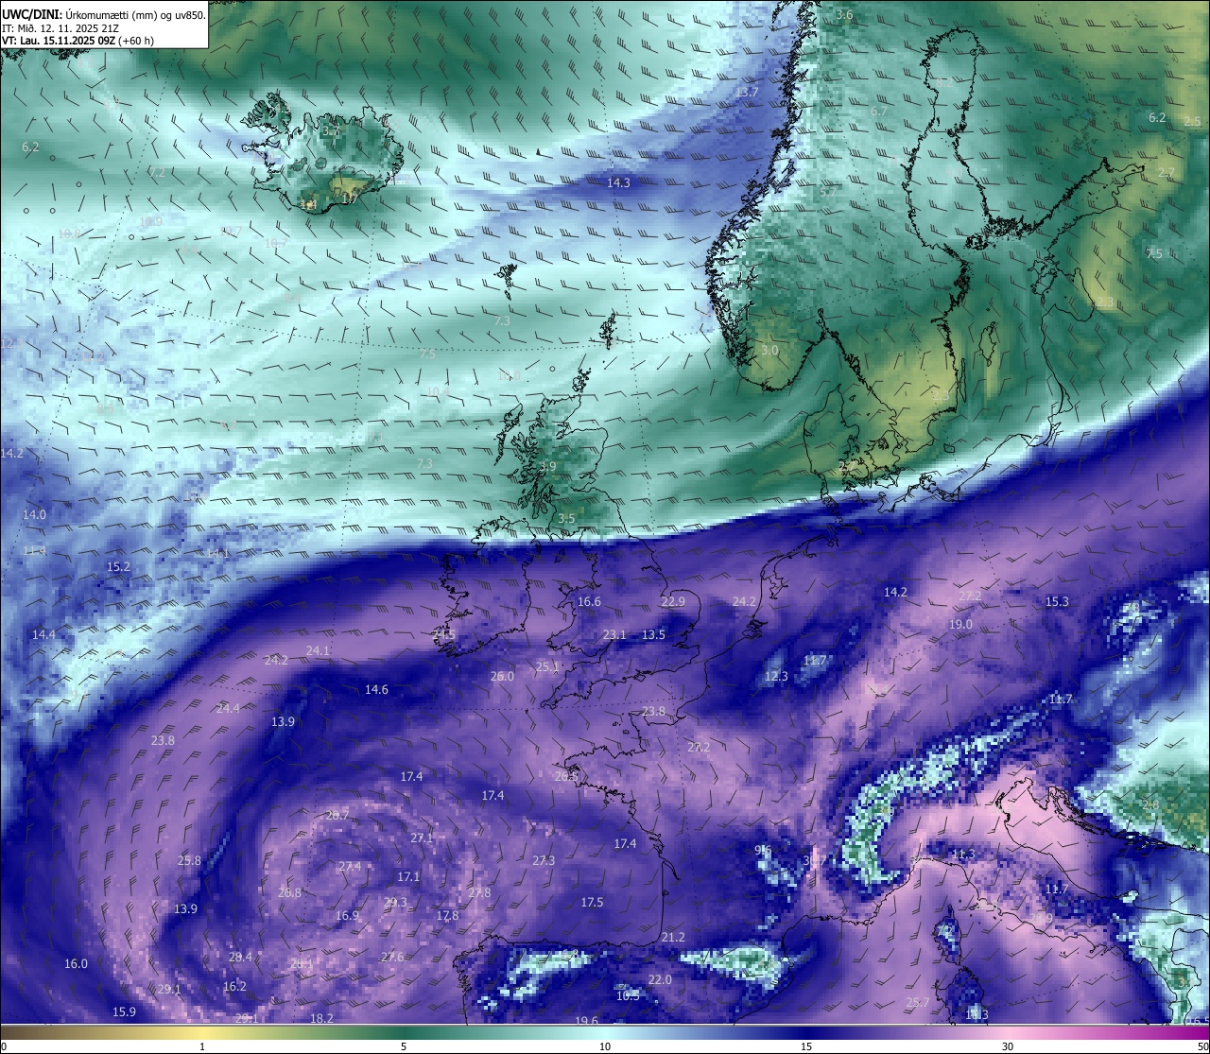Select the 22.0 value over northern Spain
The image size is (1210, 1054).
660,979
